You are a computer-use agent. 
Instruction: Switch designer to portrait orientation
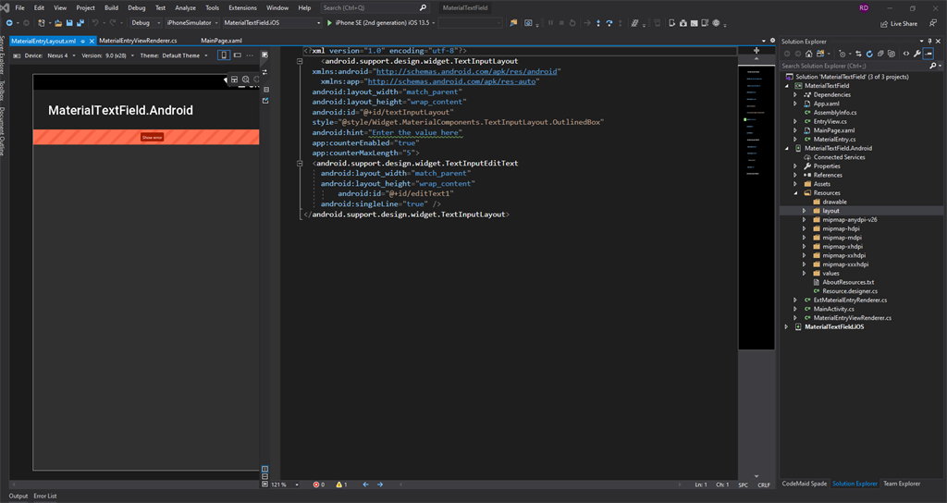224,55
